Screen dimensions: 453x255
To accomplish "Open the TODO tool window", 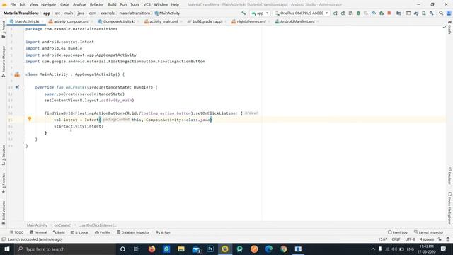I will pyautogui.click(x=16, y=232).
